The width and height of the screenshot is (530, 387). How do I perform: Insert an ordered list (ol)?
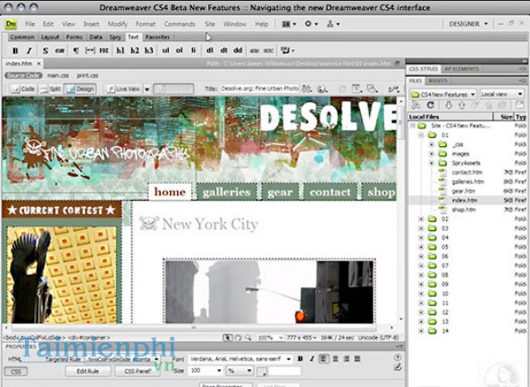[x=179, y=51]
